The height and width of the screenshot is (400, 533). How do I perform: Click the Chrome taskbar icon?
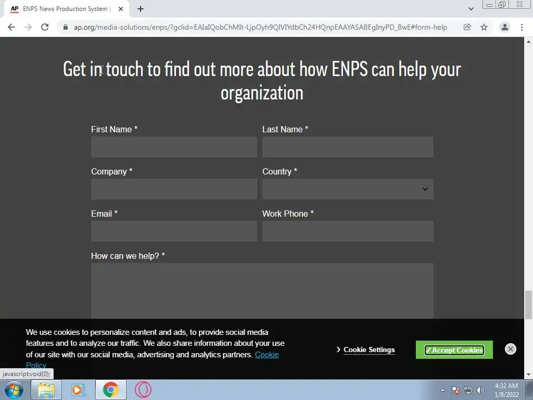(x=110, y=390)
